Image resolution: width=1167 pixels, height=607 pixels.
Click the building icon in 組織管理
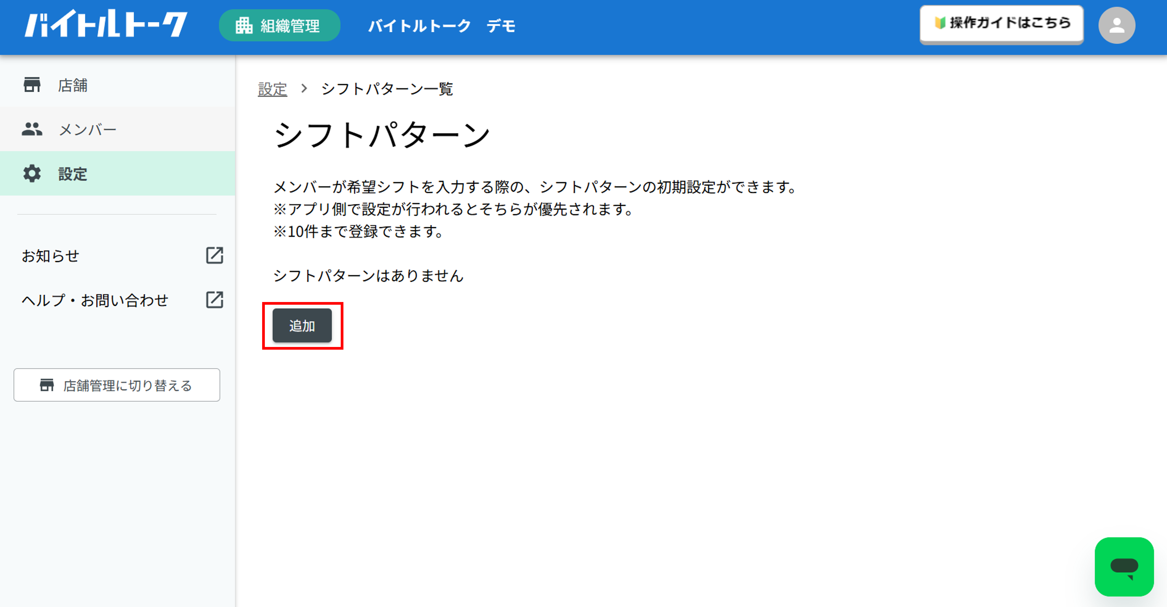tap(244, 25)
